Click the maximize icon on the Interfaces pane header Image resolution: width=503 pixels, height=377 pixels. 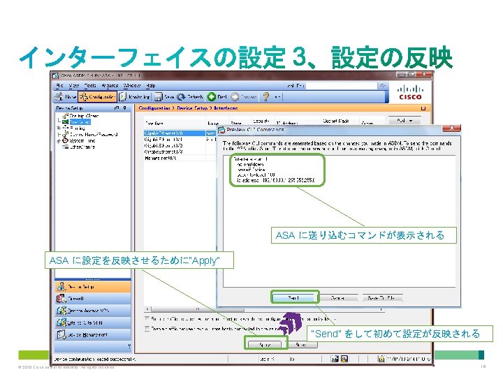(x=423, y=108)
